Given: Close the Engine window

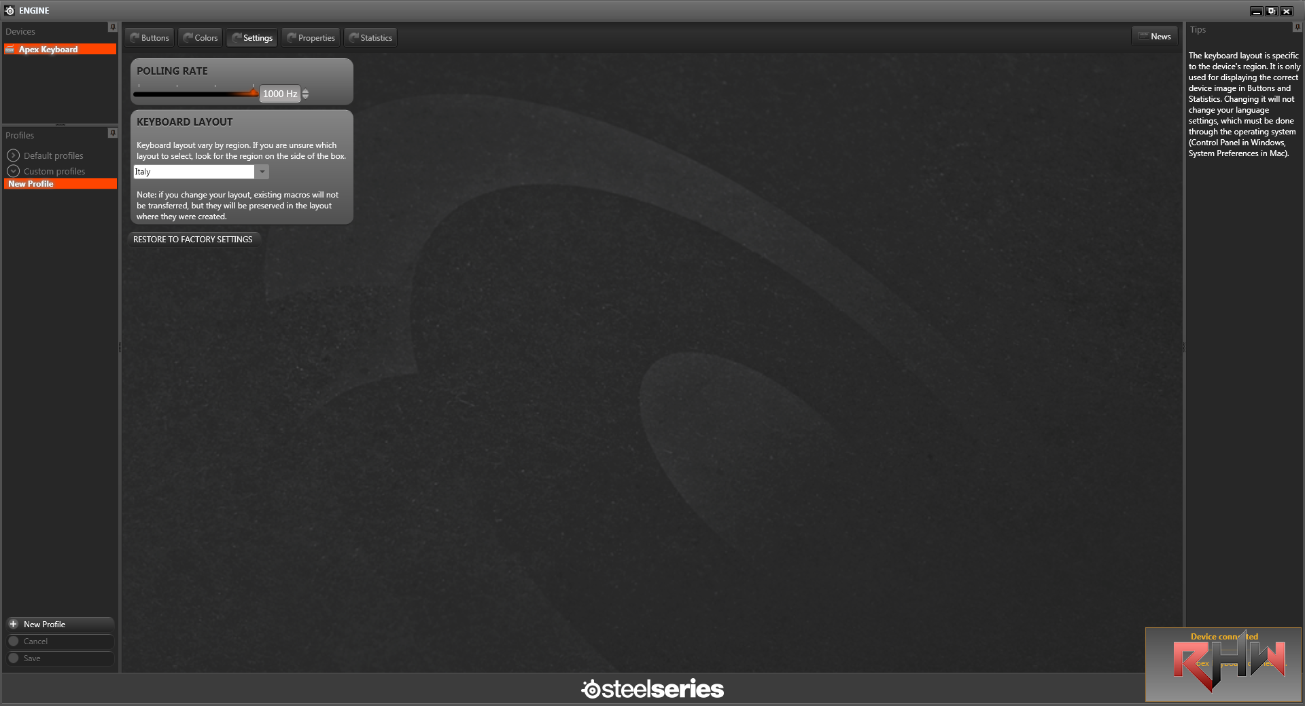Looking at the screenshot, I should 1287,11.
